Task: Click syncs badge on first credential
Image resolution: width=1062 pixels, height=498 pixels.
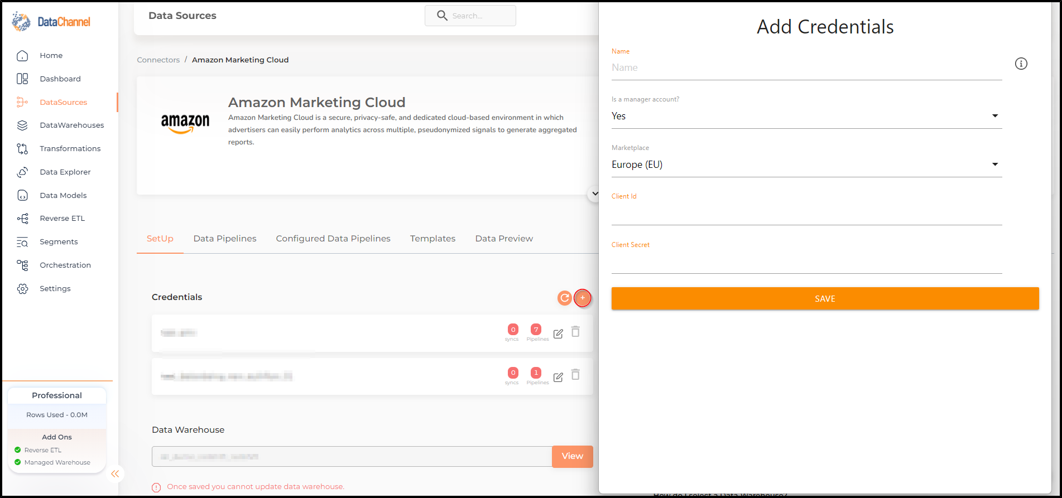Action: pyautogui.click(x=513, y=330)
